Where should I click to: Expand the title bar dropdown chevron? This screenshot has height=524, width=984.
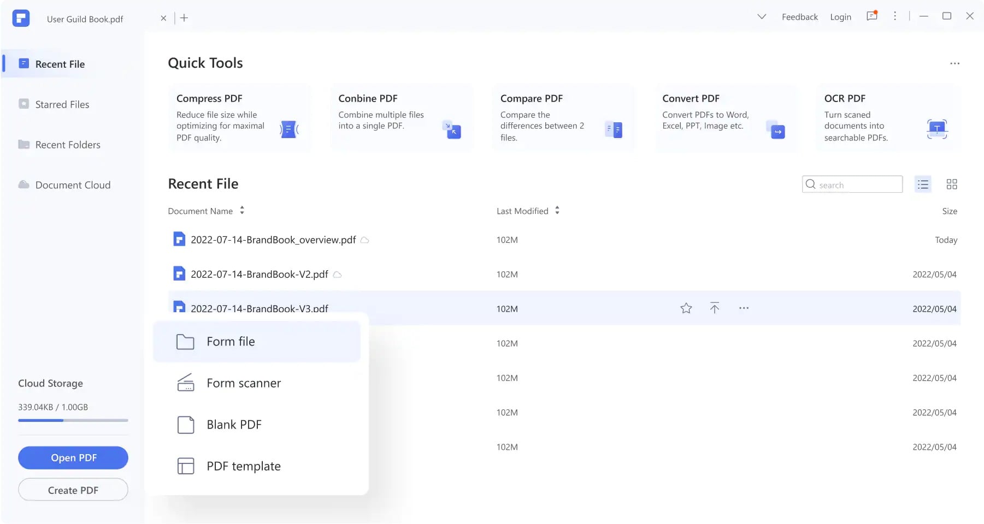[x=761, y=17]
